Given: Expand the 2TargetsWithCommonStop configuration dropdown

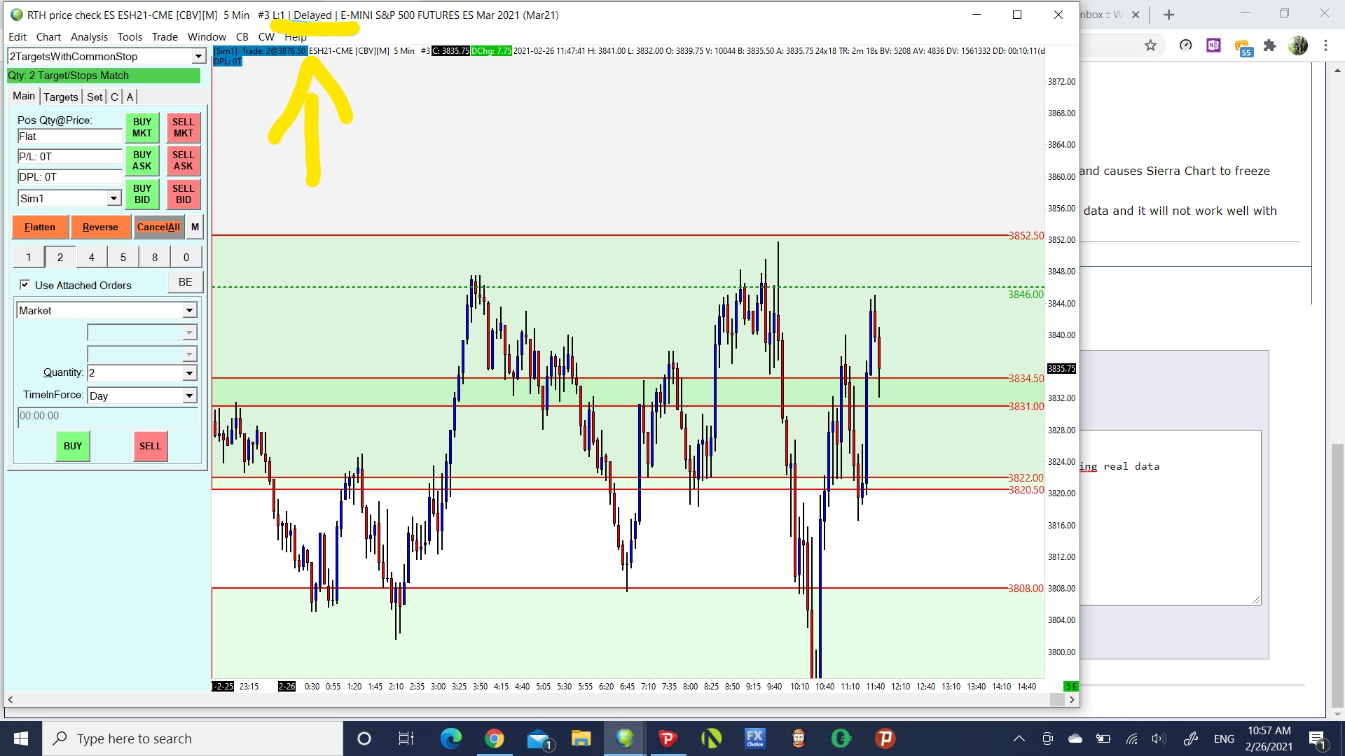Looking at the screenshot, I should pyautogui.click(x=198, y=57).
